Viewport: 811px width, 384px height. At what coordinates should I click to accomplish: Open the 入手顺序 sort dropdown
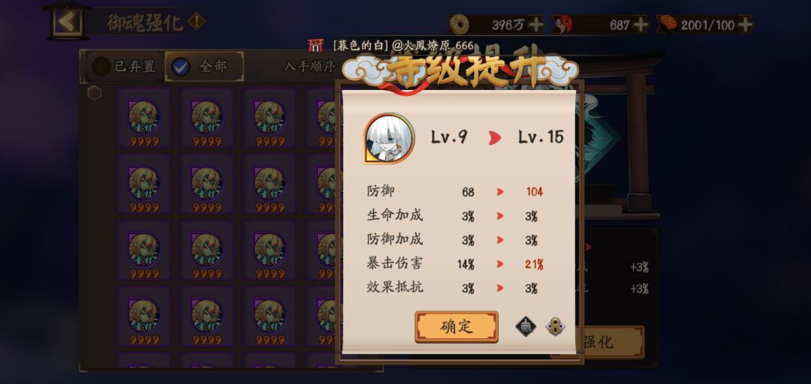[309, 66]
